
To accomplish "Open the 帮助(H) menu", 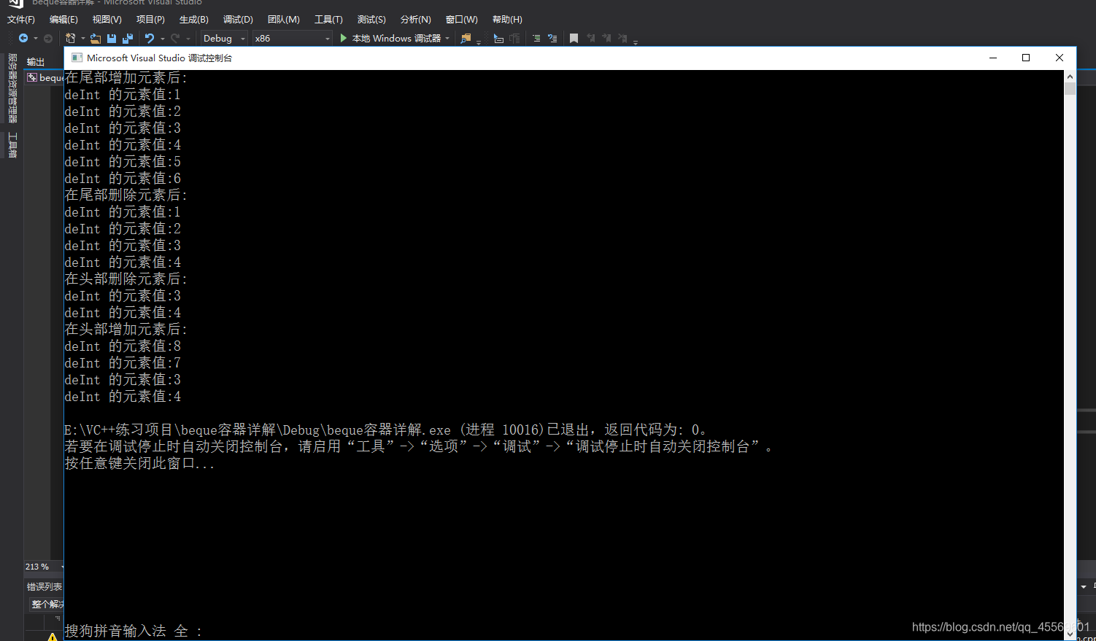I will (507, 20).
